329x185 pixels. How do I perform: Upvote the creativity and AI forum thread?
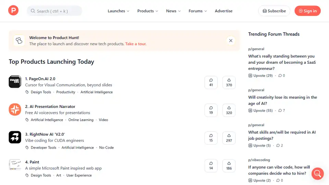[x=260, y=111]
